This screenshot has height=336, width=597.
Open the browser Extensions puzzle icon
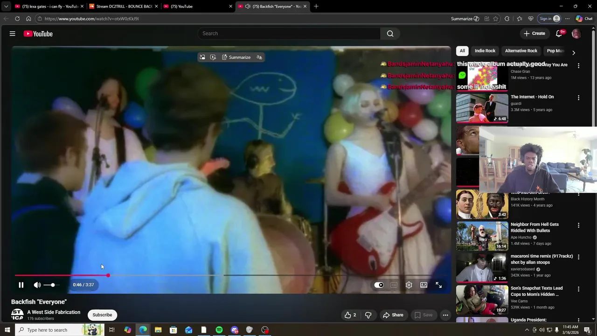click(x=507, y=19)
